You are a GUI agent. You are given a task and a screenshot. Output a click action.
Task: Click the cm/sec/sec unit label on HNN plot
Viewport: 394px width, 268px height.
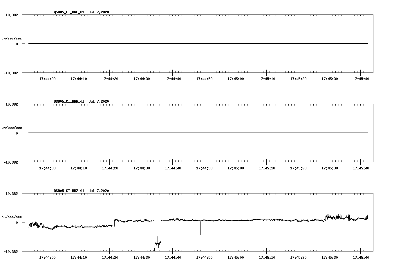12,128
